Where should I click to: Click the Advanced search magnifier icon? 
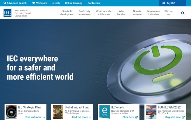pos(5,3)
